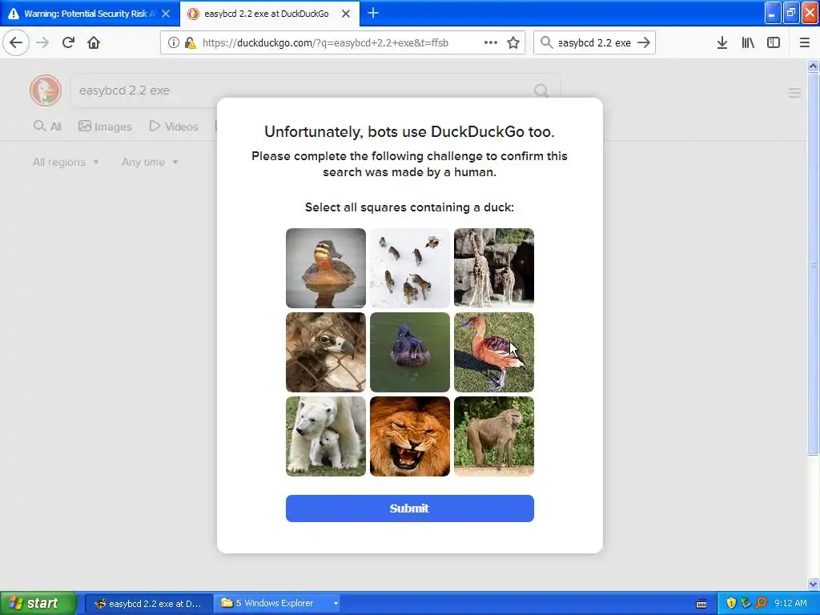Viewport: 820px width, 615px height.
Task: Select the giraffes square
Action: 494,268
